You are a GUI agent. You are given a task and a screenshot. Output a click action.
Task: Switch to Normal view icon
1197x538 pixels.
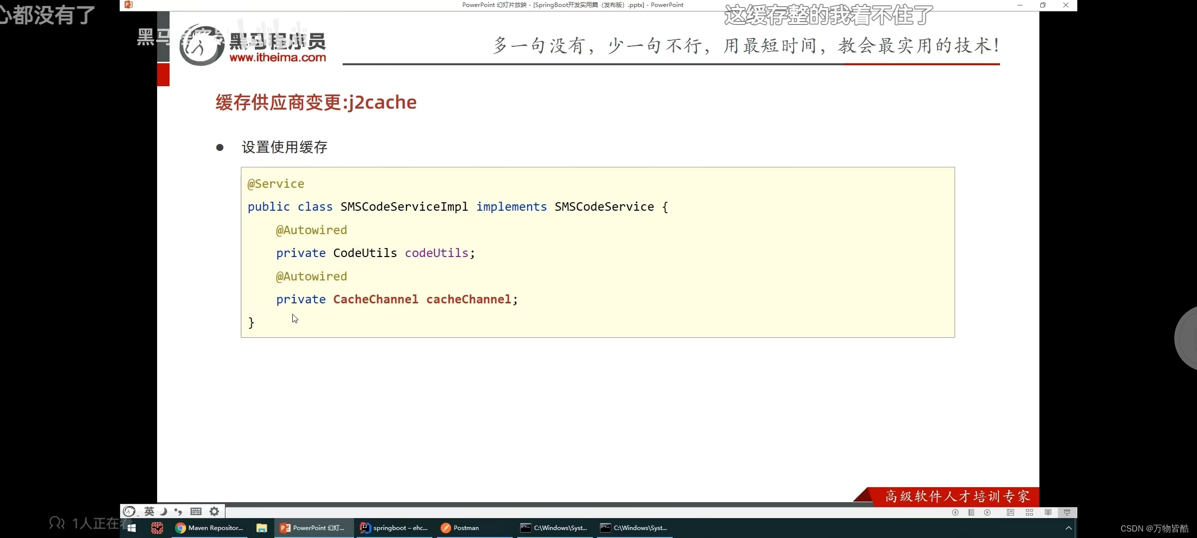[1010, 512]
